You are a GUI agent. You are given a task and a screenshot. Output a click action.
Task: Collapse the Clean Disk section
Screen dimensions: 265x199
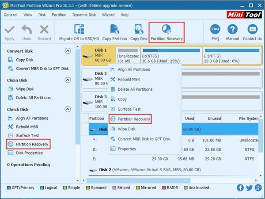click(x=68, y=80)
